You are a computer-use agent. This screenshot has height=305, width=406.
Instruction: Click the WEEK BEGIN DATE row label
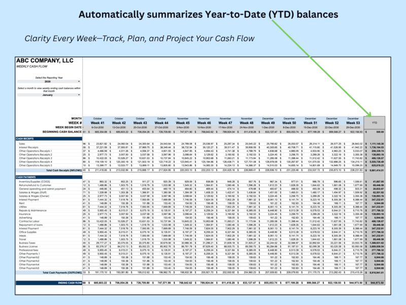[x=69, y=128]
